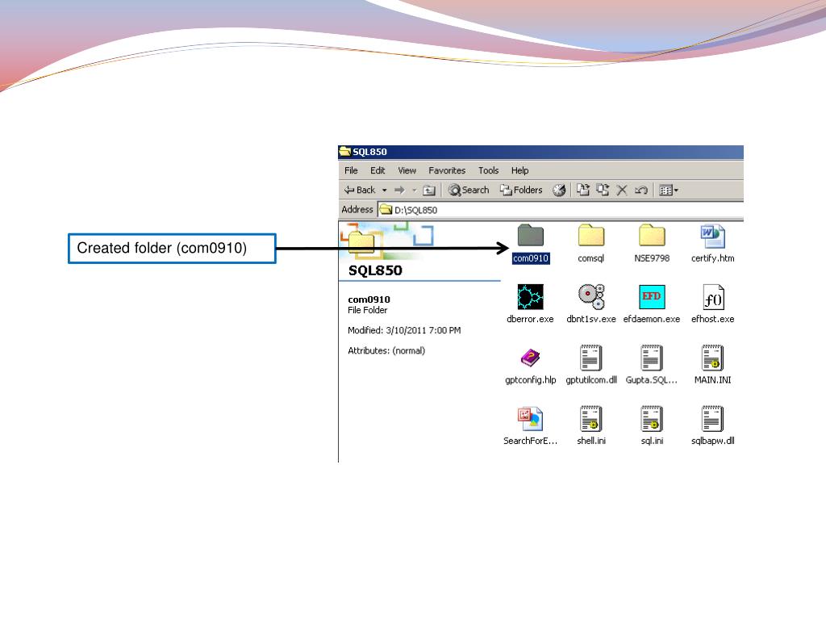Click the Delete X toolbar icon
This screenshot has width=826, height=620.
(622, 191)
